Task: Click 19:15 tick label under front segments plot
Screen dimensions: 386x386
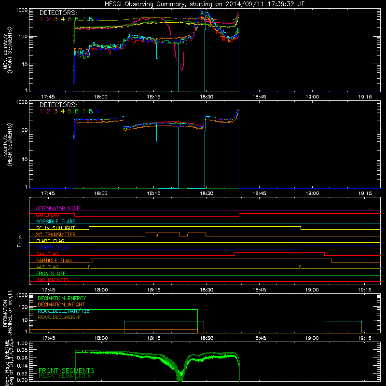Action: pos(365,97)
